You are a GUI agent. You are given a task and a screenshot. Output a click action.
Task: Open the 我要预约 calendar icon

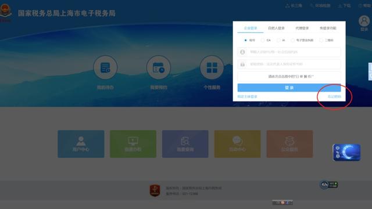(x=159, y=67)
